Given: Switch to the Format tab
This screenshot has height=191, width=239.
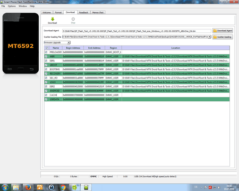Looking at the screenshot, I should coord(58,12).
